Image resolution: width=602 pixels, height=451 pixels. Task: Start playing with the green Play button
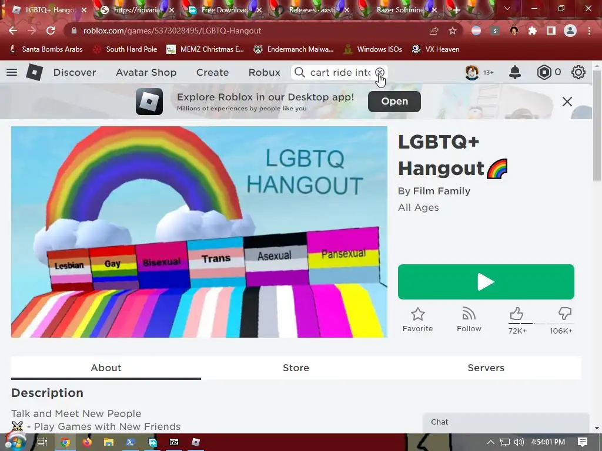coord(486,282)
